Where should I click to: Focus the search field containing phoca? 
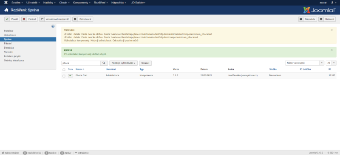click(x=81, y=63)
